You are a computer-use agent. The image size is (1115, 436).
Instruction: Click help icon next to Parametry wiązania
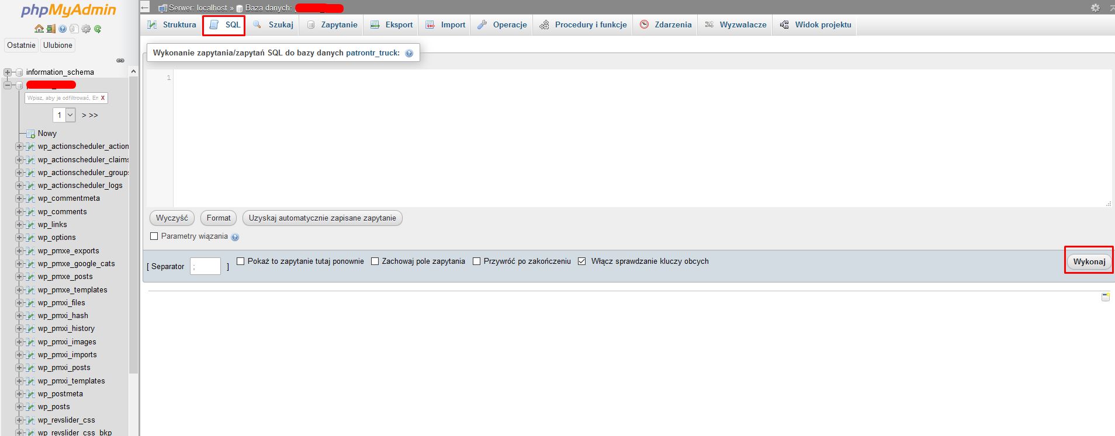tap(235, 237)
